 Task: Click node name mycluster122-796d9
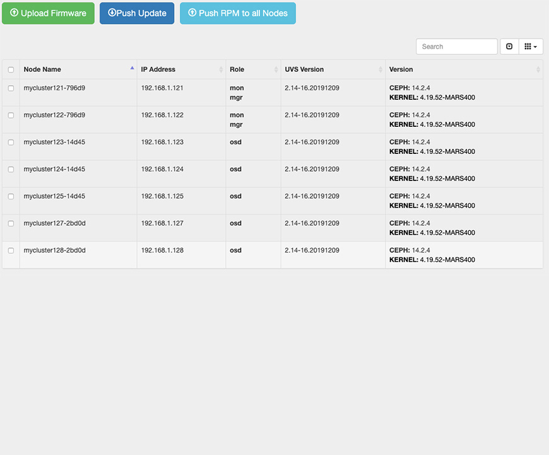coord(54,115)
